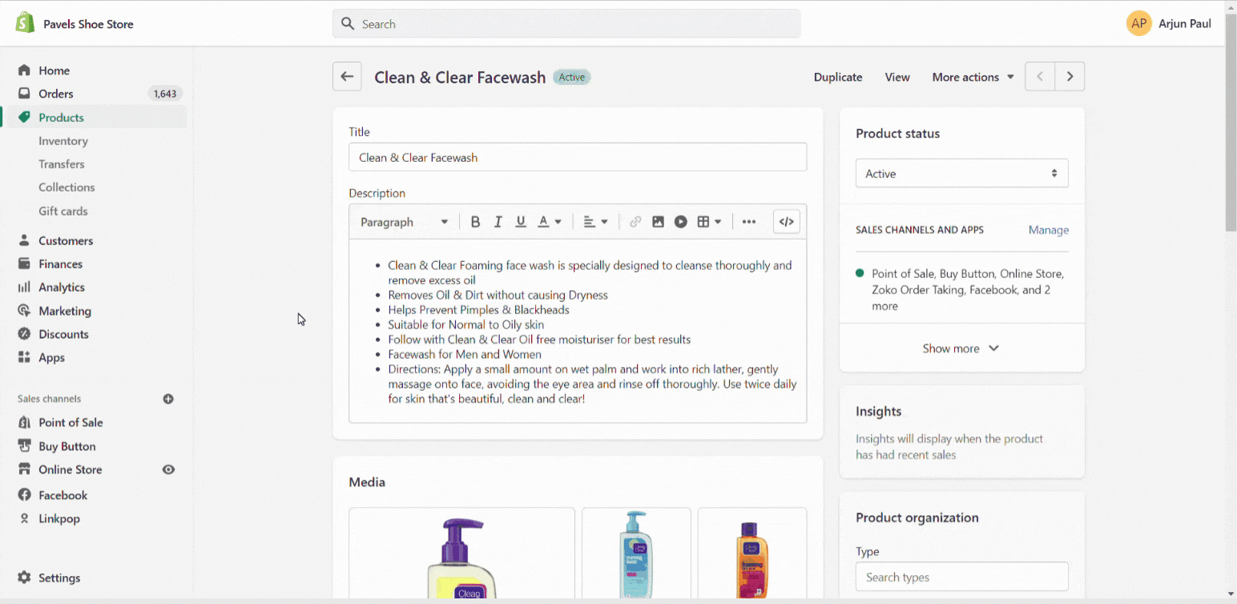Add a sales channel with plus icon
This screenshot has width=1237, height=604.
pyautogui.click(x=168, y=399)
